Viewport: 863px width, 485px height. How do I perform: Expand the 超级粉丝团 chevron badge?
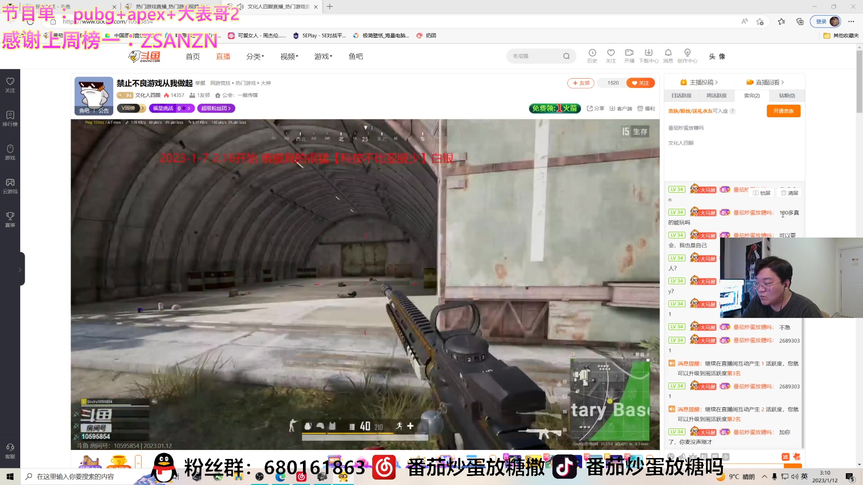(x=216, y=108)
